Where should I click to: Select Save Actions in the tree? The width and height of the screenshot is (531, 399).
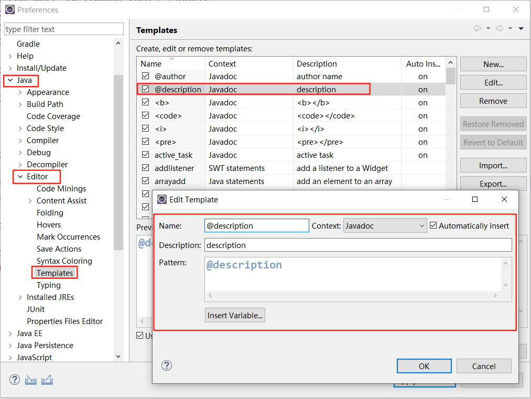click(x=59, y=249)
